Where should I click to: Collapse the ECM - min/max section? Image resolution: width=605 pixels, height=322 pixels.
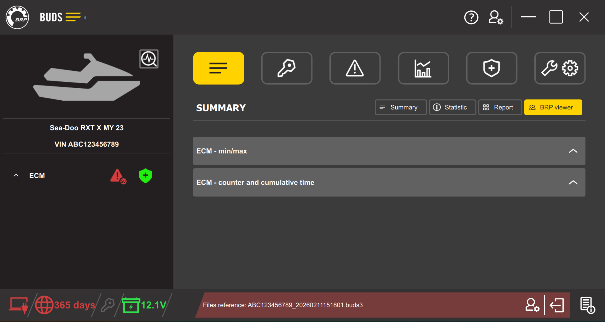pyautogui.click(x=573, y=151)
